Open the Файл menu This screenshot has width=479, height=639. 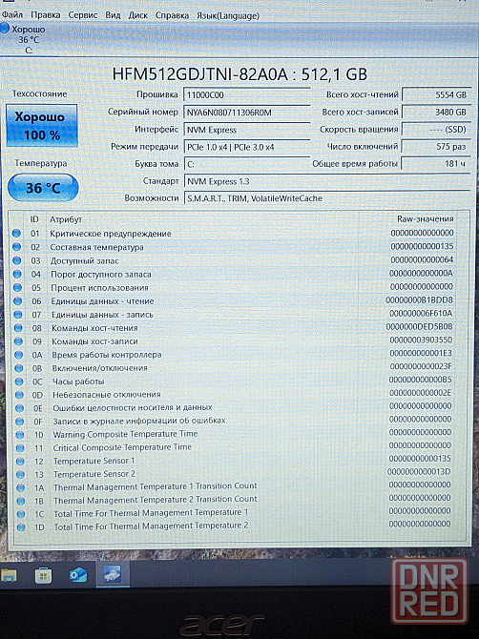click(x=11, y=15)
